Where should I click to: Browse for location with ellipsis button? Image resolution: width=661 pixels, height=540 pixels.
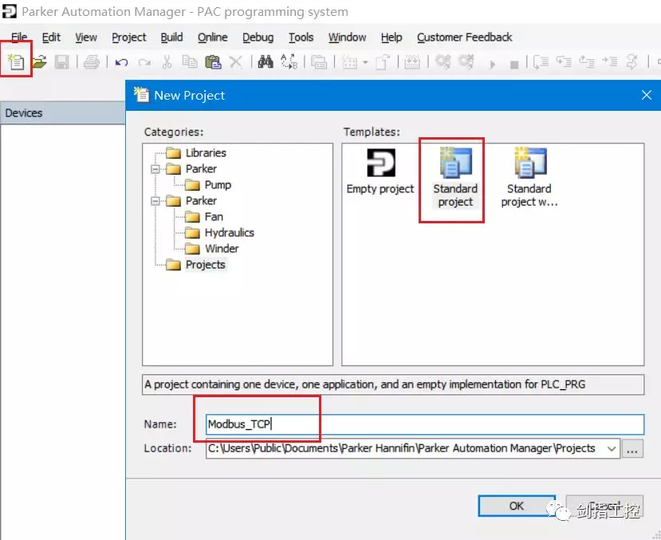633,449
